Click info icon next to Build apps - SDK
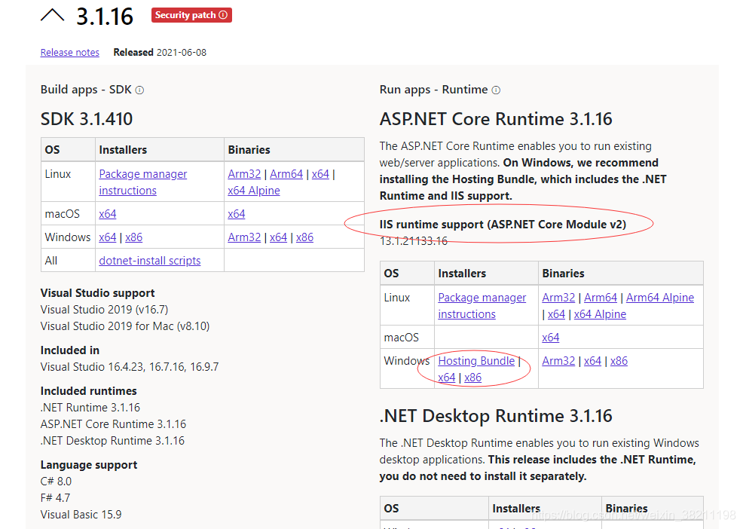Image resolution: width=743 pixels, height=529 pixels. [x=139, y=90]
